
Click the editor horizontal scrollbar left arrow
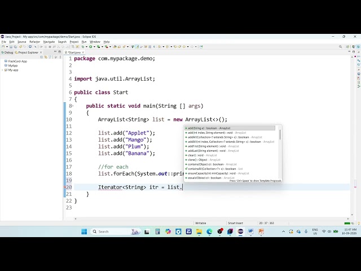click(x=76, y=218)
